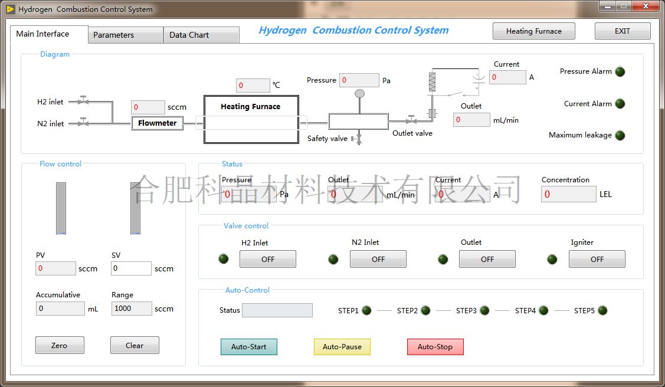Open the Heating Furnace panel button
The height and width of the screenshot is (387, 665).
[x=533, y=31]
